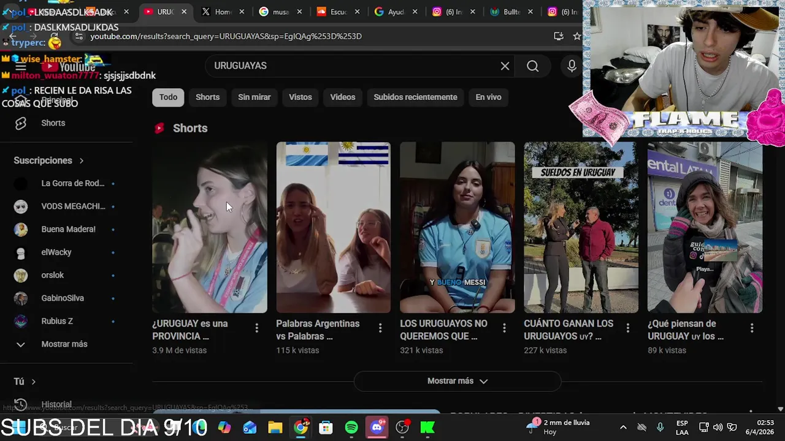Play the Y BUENO MESSI short thumbnail

458,227
